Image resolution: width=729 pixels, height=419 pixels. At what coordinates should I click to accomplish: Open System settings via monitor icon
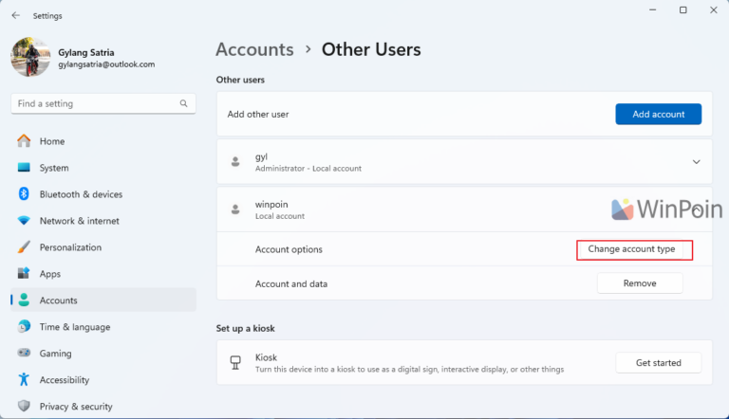coord(24,168)
